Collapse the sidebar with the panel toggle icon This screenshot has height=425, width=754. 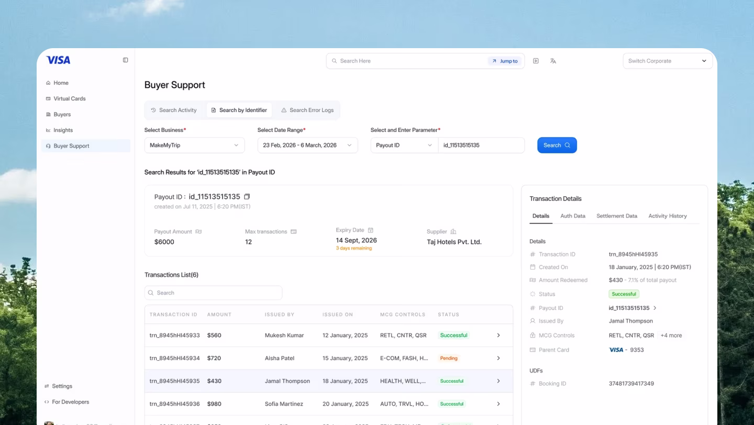click(x=126, y=60)
